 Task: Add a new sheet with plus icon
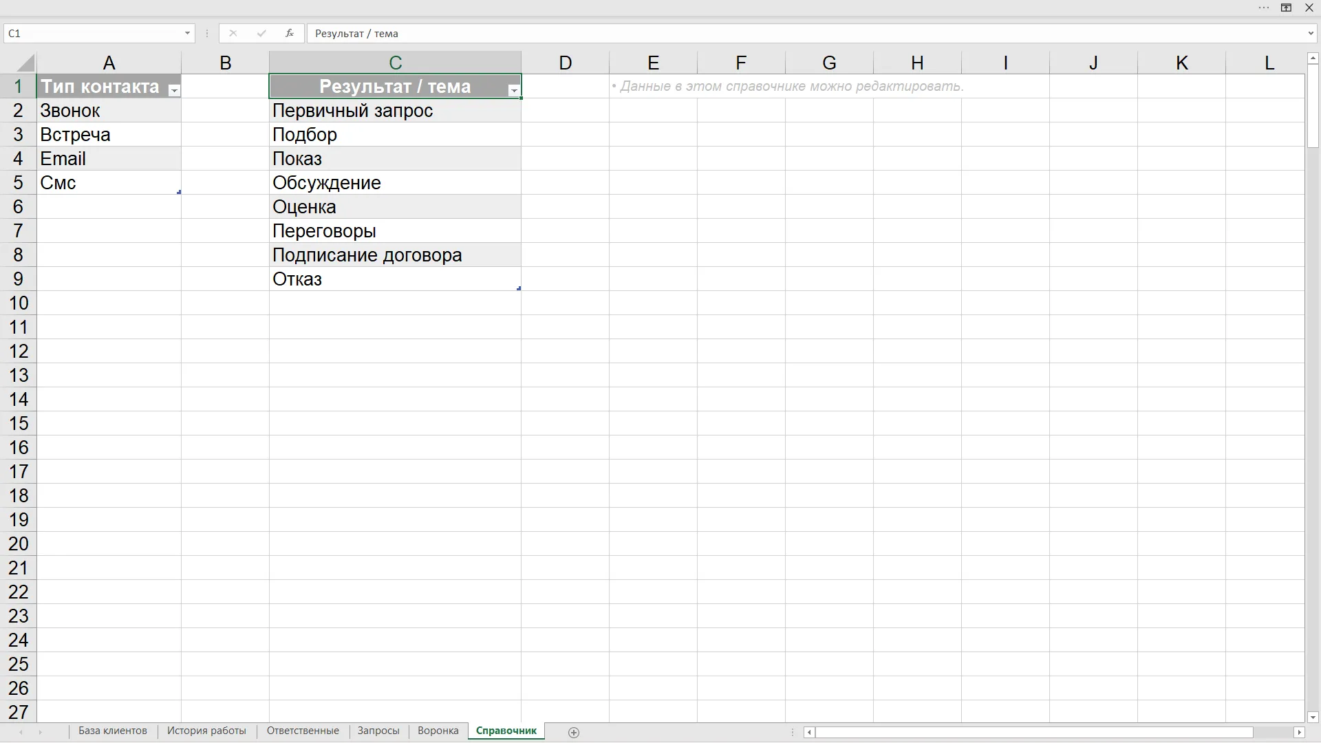tap(574, 732)
